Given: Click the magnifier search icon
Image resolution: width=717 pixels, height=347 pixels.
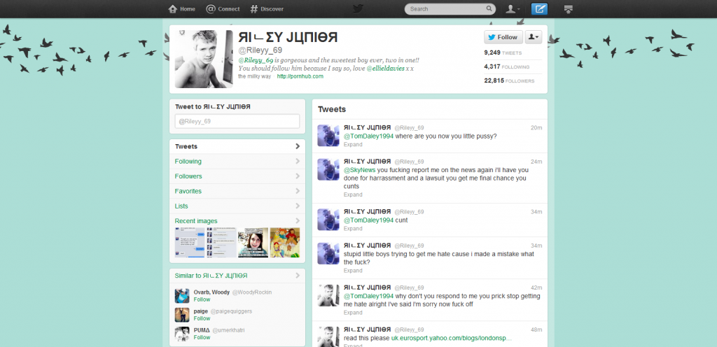Looking at the screenshot, I should (489, 8).
